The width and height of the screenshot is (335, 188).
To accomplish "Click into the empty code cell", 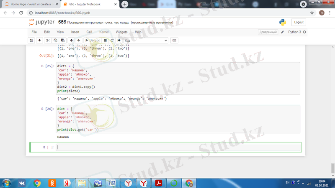I will [x=178, y=147].
